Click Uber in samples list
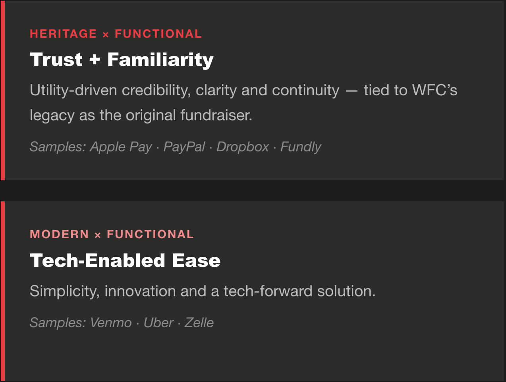The width and height of the screenshot is (506, 382). click(x=158, y=322)
